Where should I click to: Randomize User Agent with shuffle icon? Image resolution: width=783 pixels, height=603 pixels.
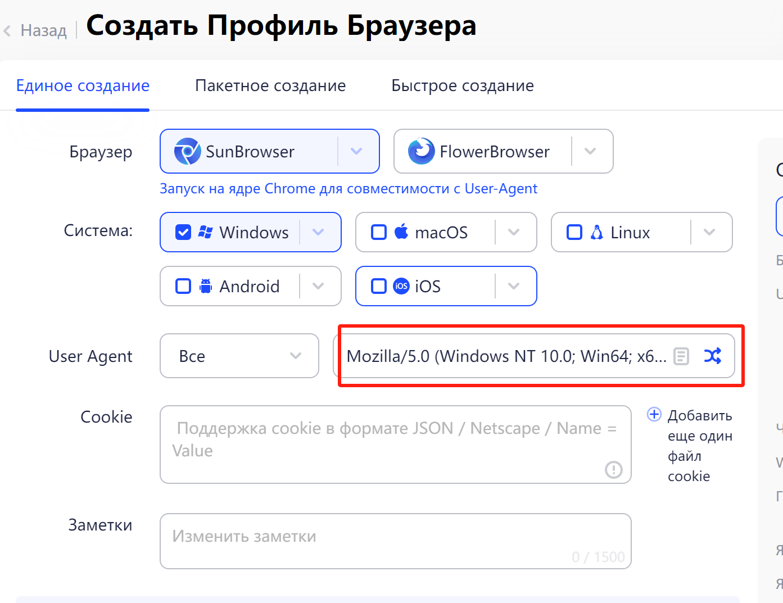click(713, 356)
